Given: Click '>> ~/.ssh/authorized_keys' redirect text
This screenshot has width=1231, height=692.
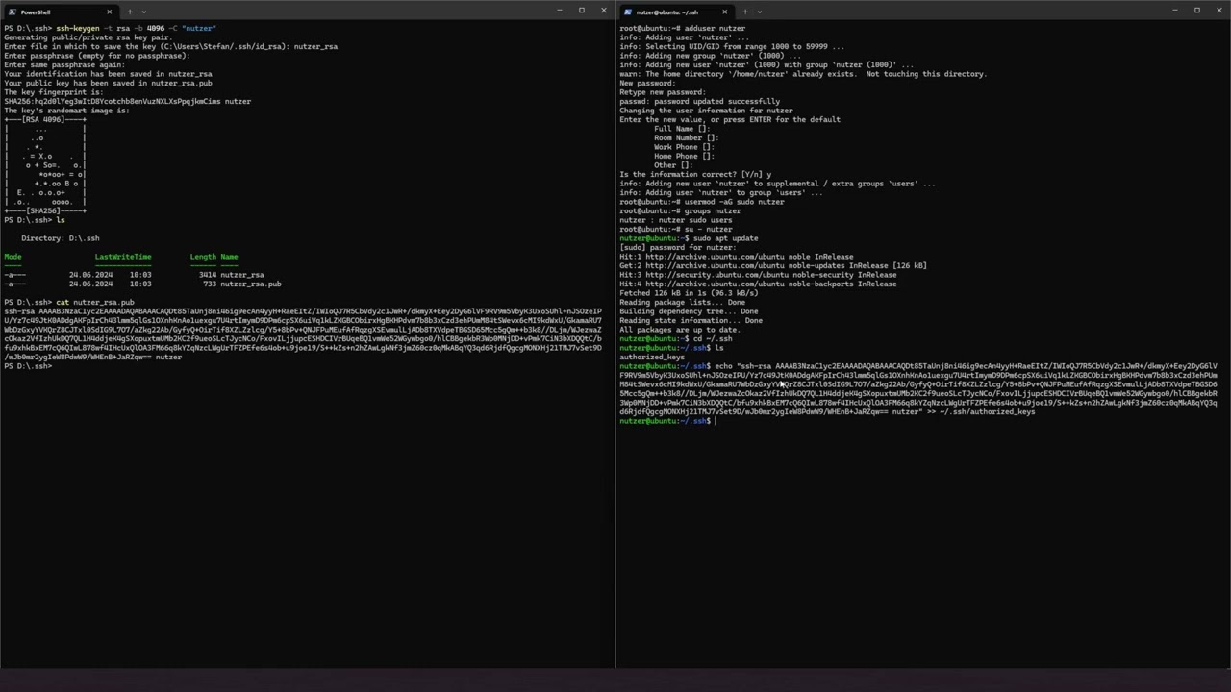Looking at the screenshot, I should (x=981, y=412).
